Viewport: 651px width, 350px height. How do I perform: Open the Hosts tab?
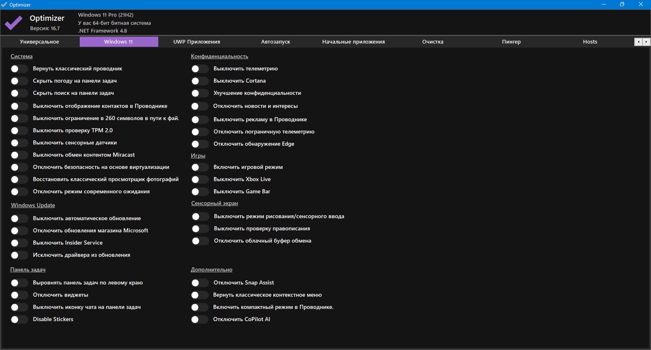(x=590, y=42)
